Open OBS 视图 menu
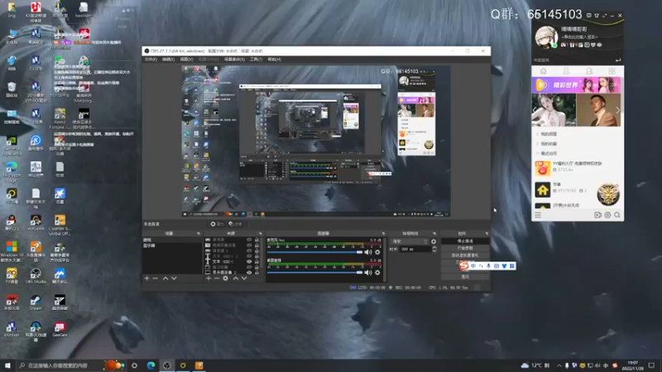 click(x=186, y=60)
